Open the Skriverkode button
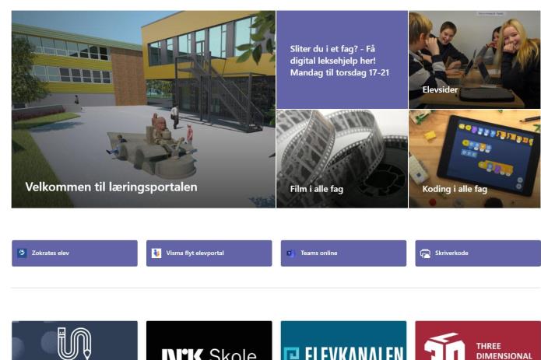The image size is (541, 360). pos(478,253)
